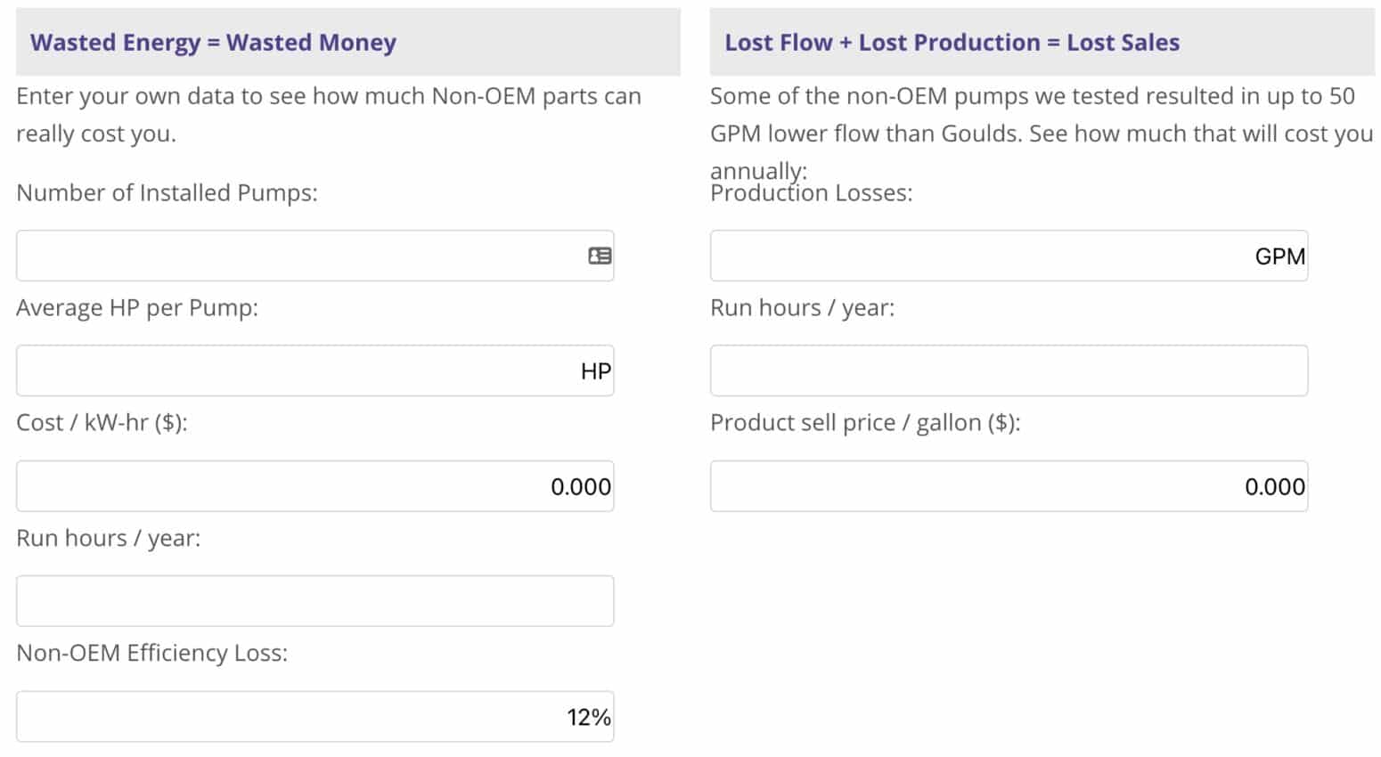Click the Average HP per Pump label
This screenshot has width=1381, height=757.
click(137, 308)
